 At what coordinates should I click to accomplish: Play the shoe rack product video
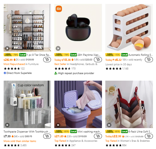7,49
